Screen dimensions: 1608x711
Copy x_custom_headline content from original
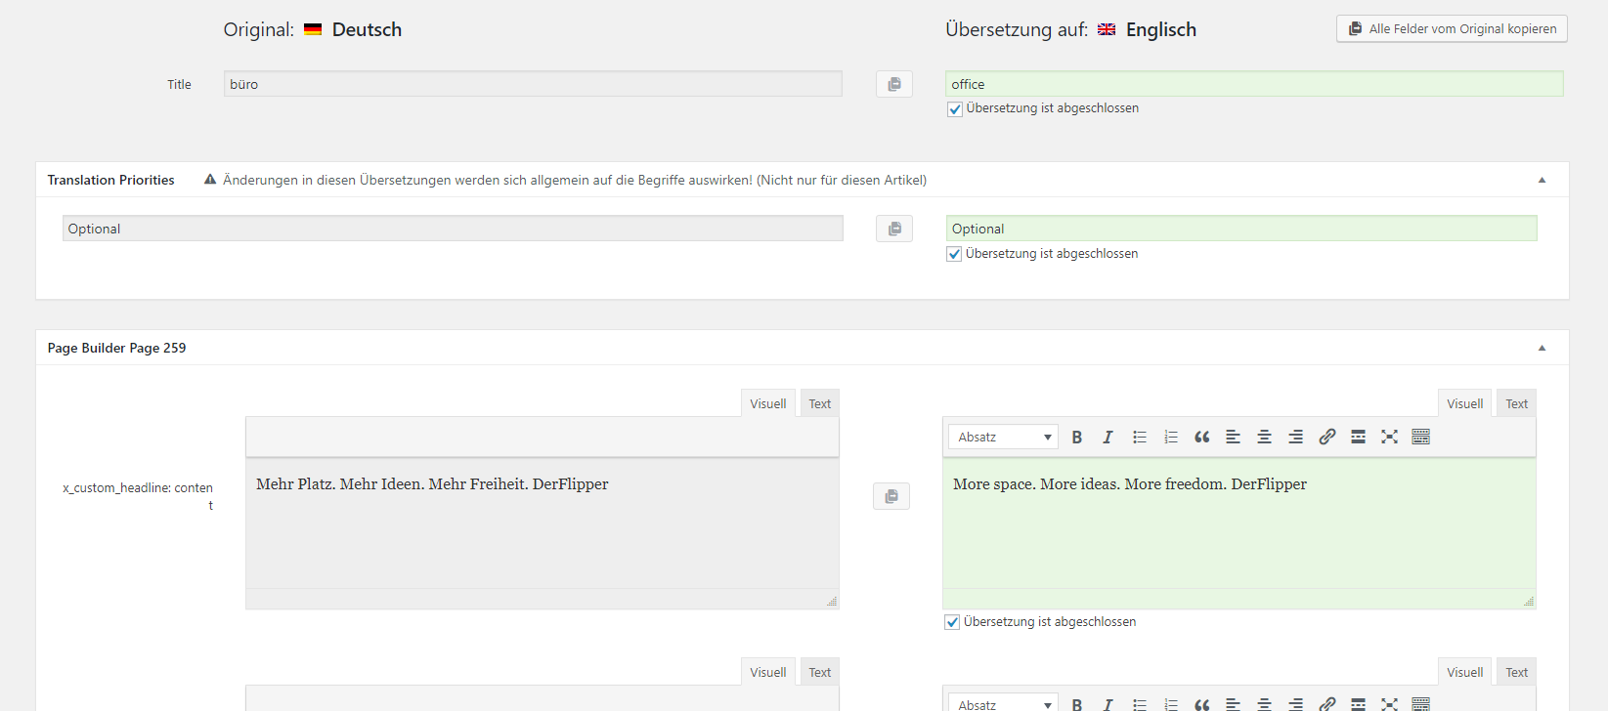pyautogui.click(x=891, y=496)
